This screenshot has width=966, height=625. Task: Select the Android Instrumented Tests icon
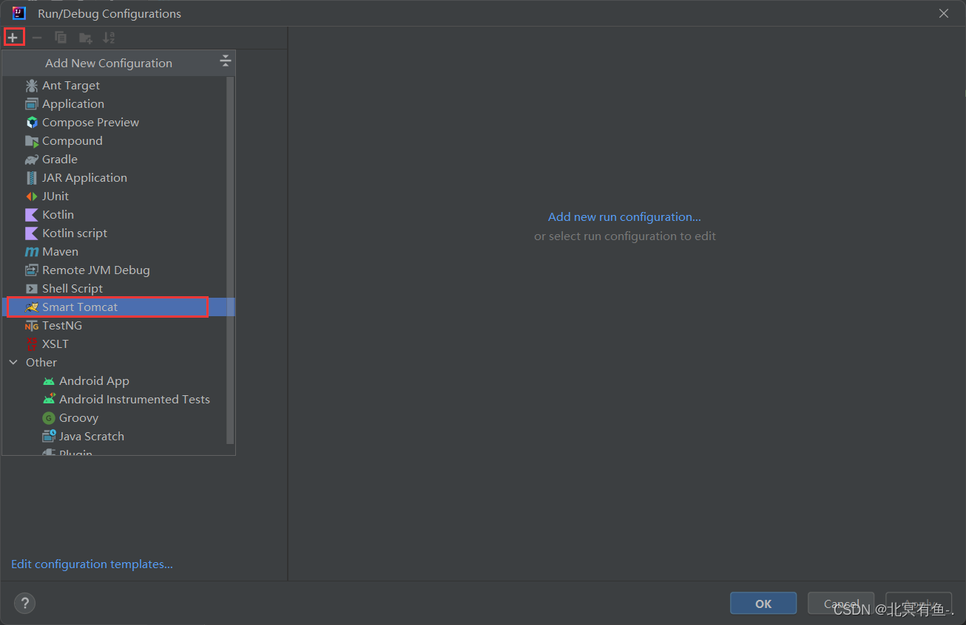coord(49,400)
